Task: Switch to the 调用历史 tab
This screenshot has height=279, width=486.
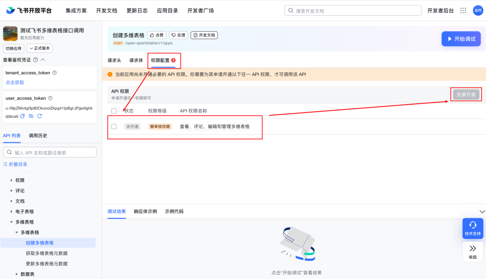Action: (x=38, y=136)
